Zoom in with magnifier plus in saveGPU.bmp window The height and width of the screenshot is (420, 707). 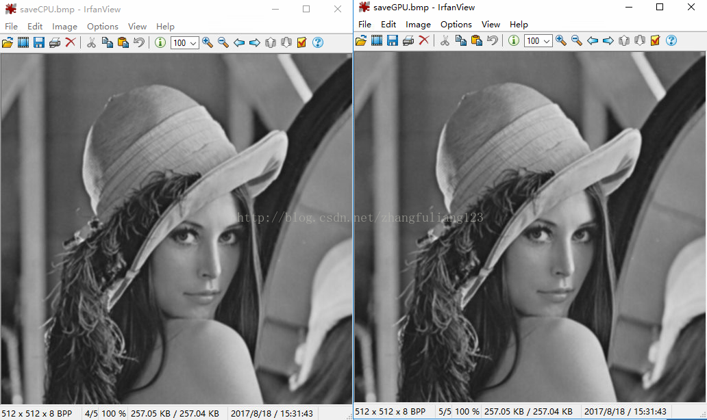[561, 40]
